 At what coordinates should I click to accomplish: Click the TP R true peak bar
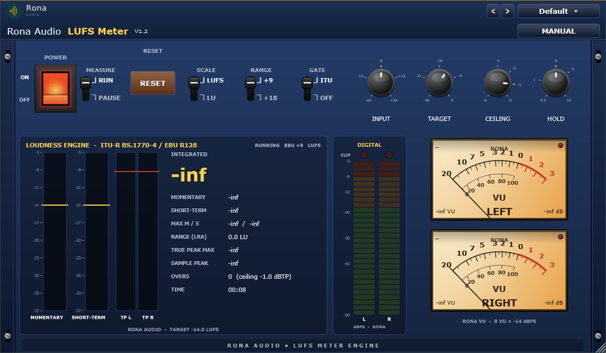click(148, 231)
